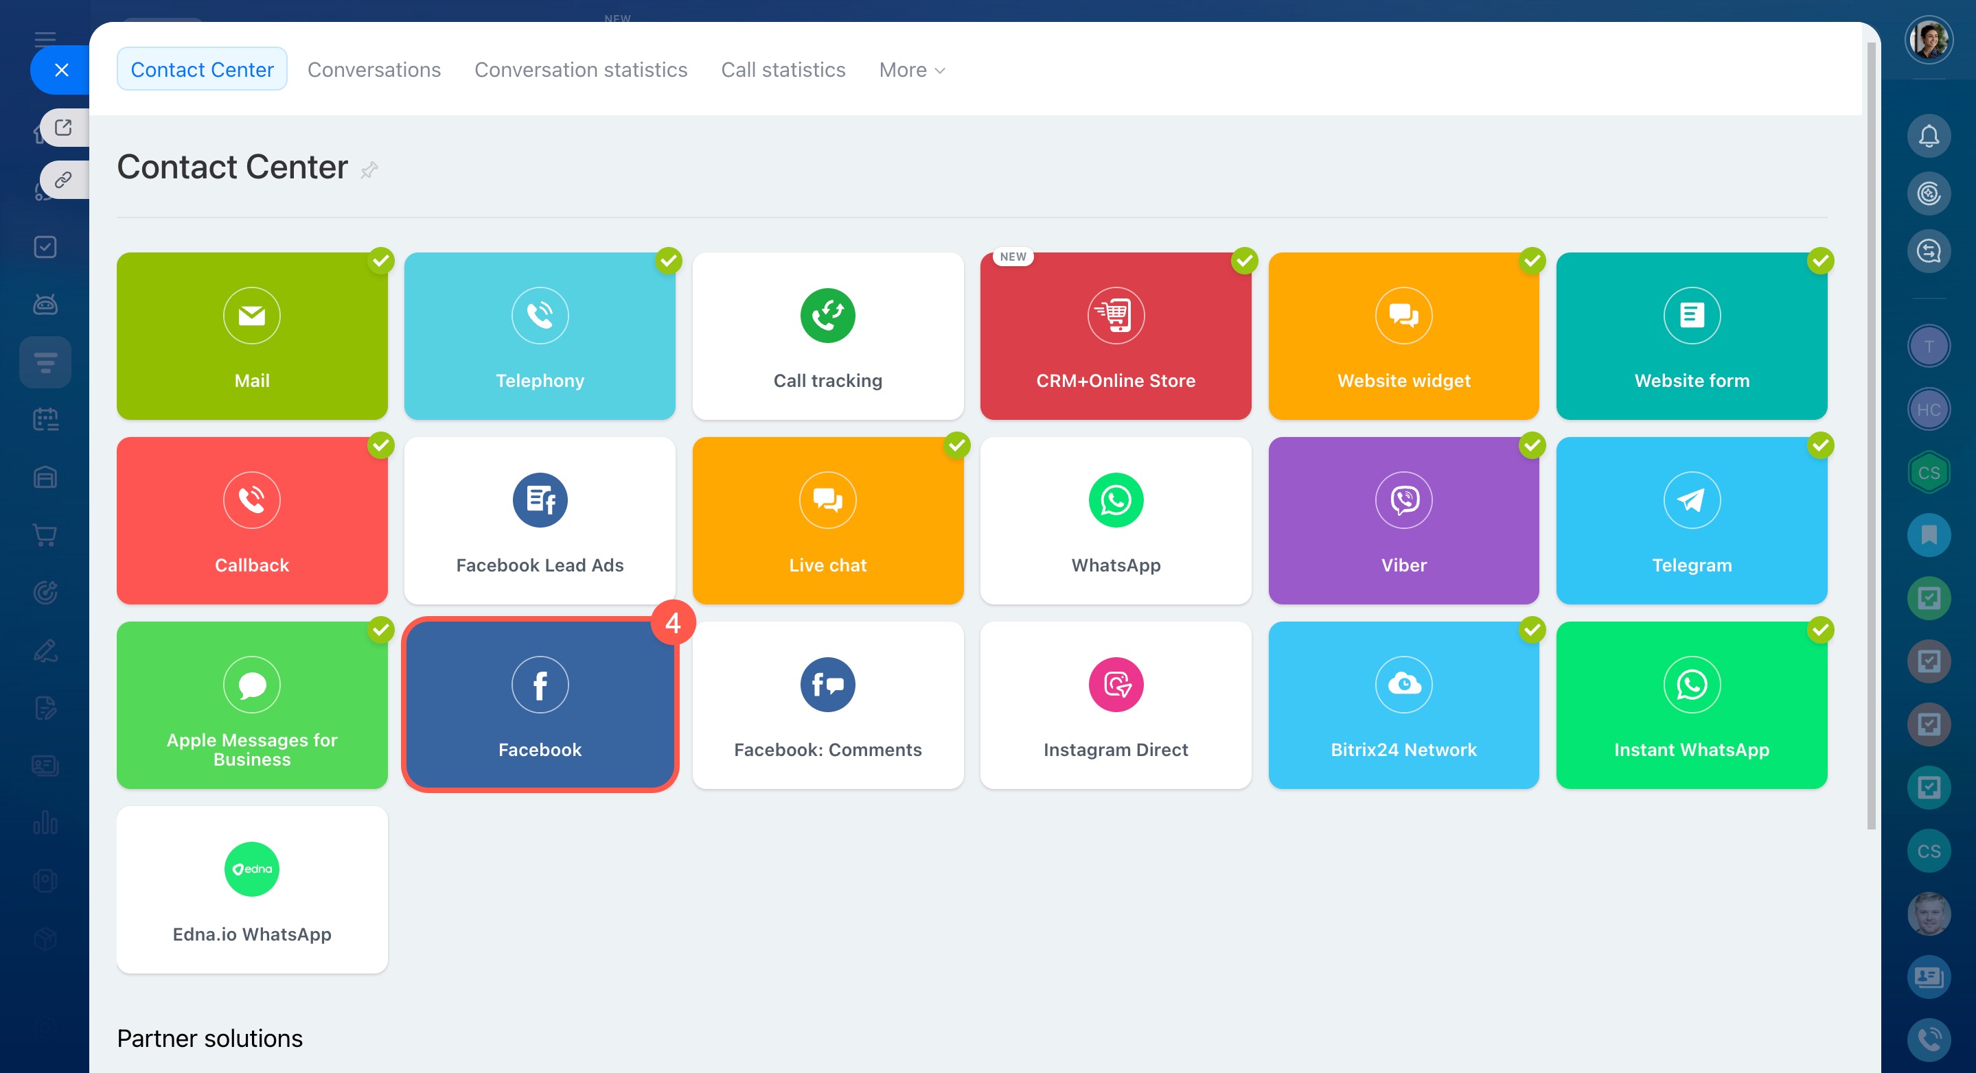Pin the Contact Center page
Viewport: 1976px width, 1073px height.
pos(369,169)
